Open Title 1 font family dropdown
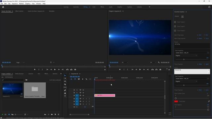 coord(192,53)
